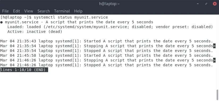Open the Edit menu
Screen dimensions: 219x101
coord(16,11)
